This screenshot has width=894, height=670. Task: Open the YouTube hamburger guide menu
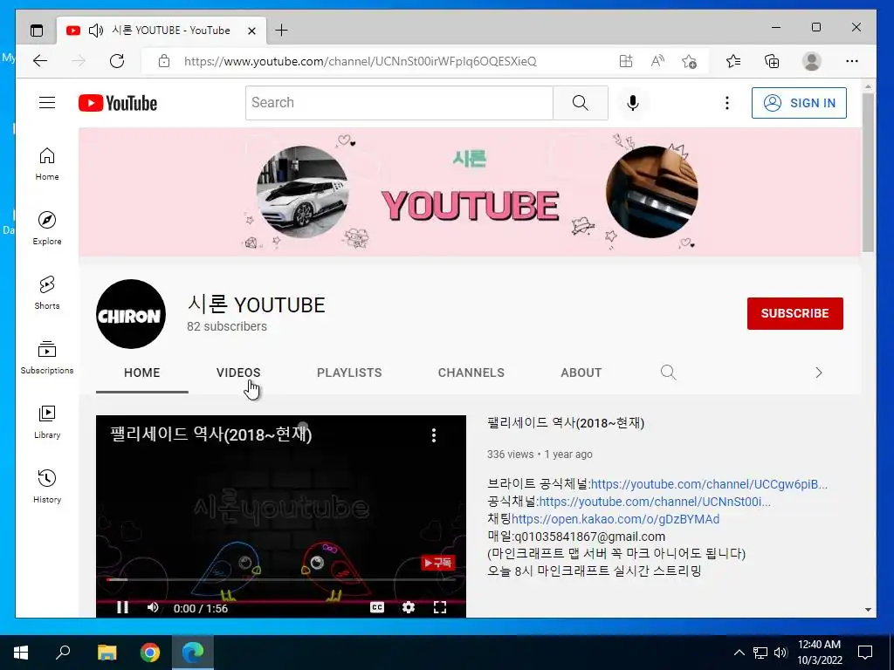(x=47, y=103)
